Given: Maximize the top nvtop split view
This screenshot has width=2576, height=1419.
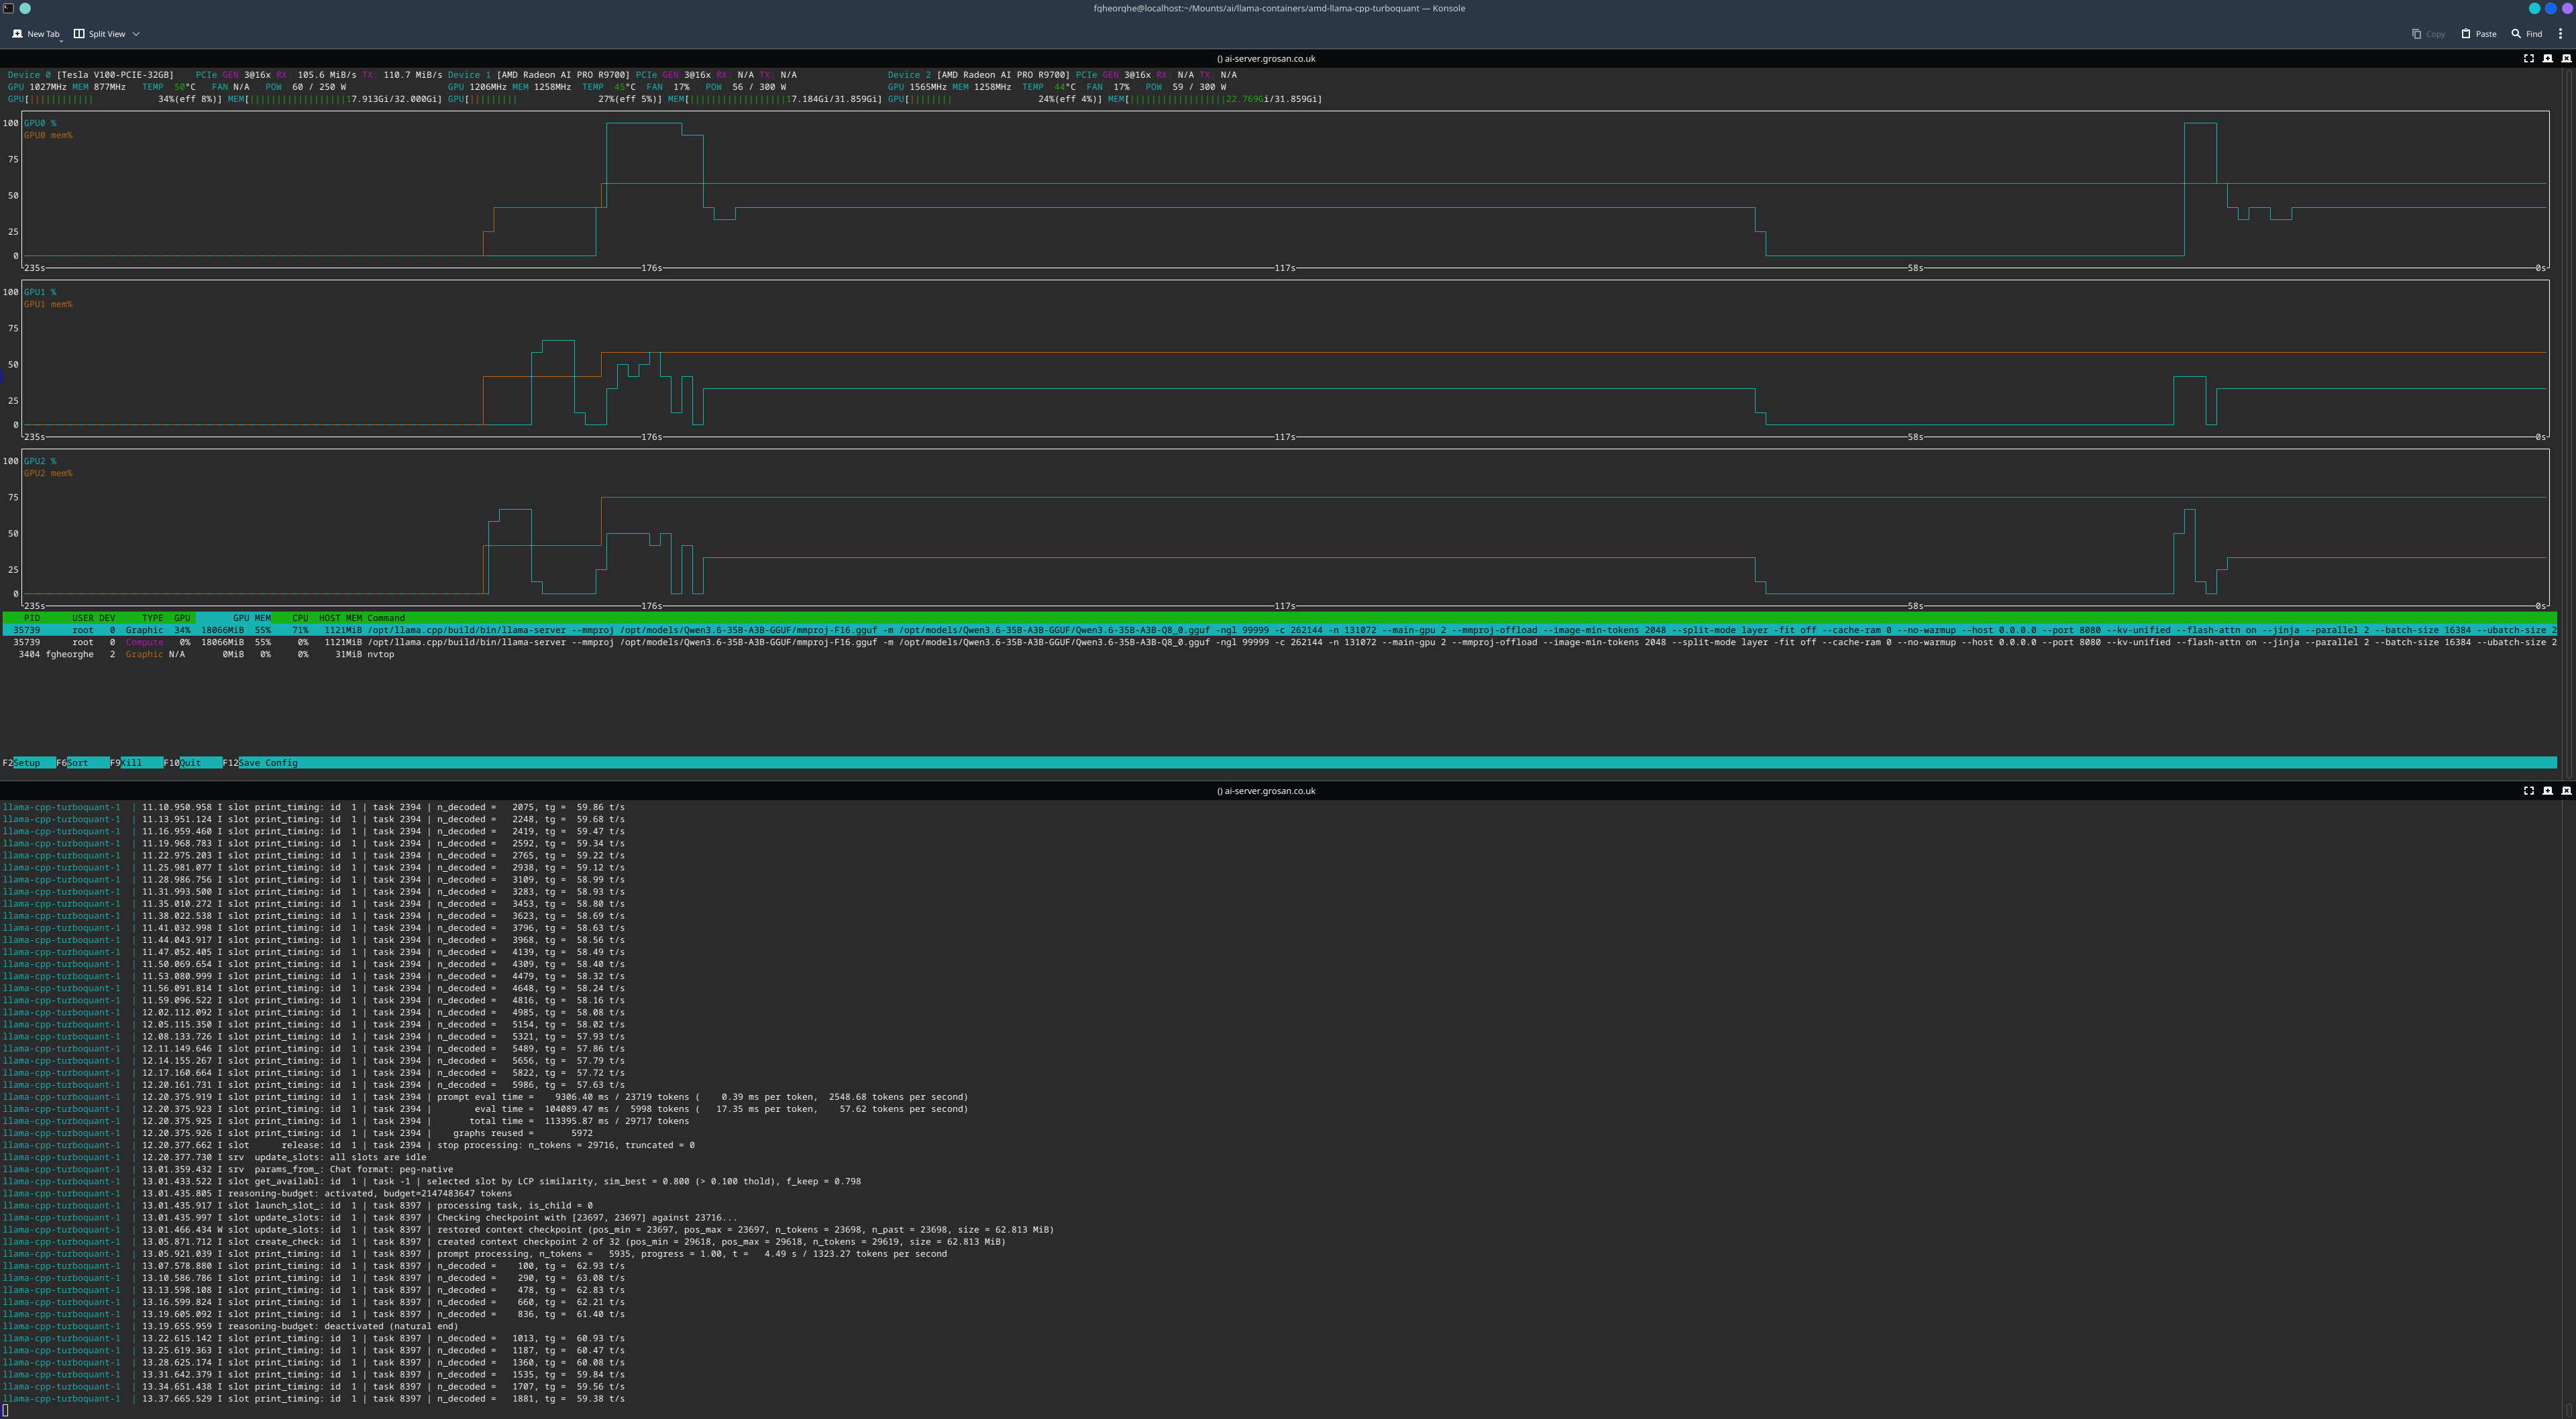Looking at the screenshot, I should 2529,58.
